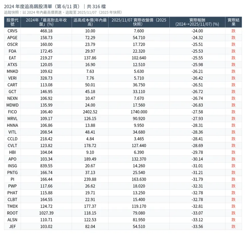
Task: Select the HBI ticker cell
Action: 12,152
